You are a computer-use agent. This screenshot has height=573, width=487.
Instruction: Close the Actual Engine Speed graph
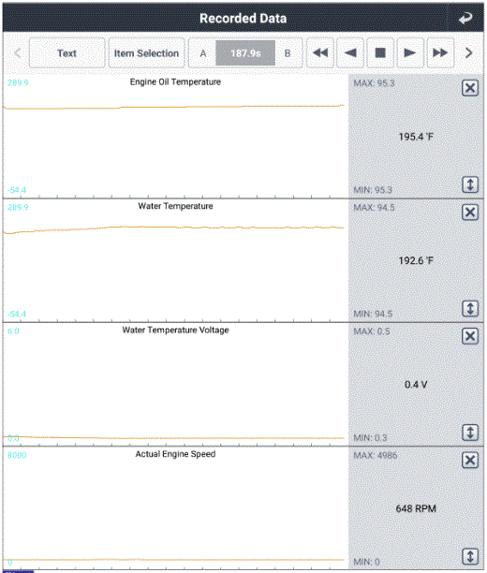[470, 460]
